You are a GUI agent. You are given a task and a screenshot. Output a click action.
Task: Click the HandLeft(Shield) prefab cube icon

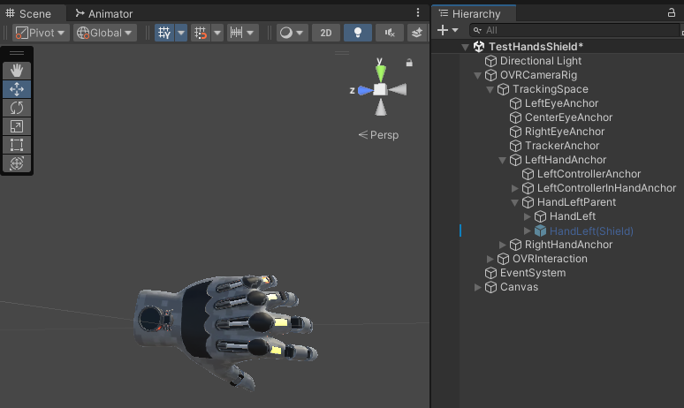[541, 230]
